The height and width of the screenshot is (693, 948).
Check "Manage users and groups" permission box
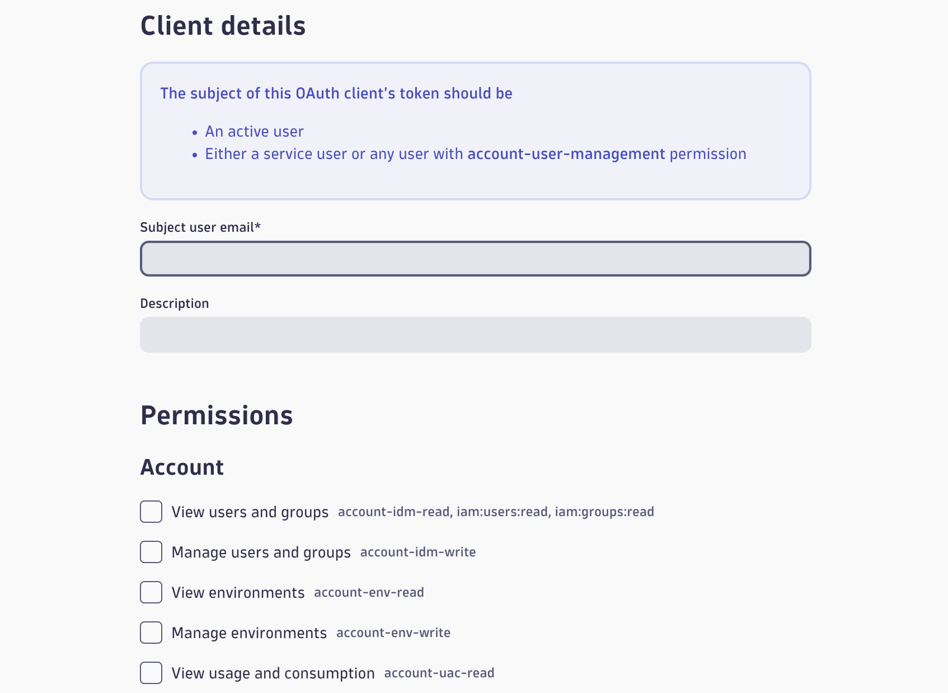coord(150,552)
